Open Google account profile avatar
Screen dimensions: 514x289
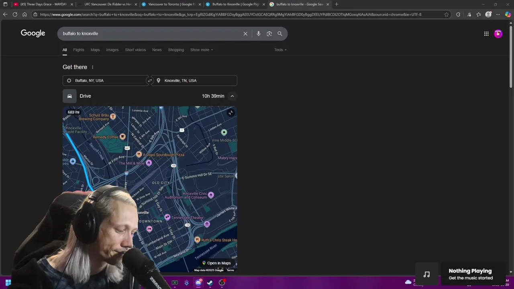[x=498, y=34]
